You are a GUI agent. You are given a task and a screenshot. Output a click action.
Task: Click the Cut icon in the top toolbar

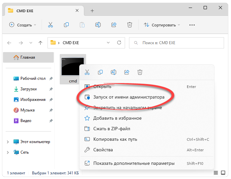tap(50, 25)
